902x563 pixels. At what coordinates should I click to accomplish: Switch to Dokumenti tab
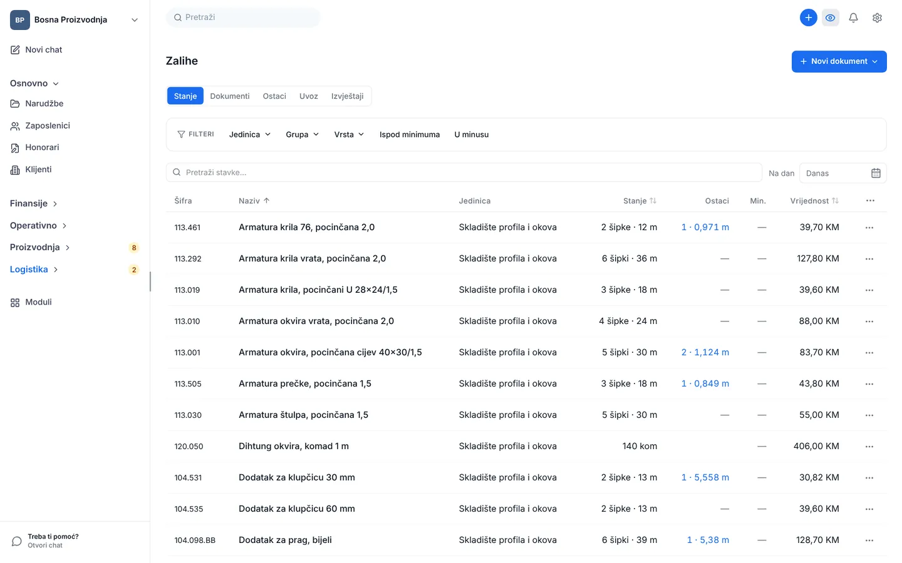click(x=230, y=96)
